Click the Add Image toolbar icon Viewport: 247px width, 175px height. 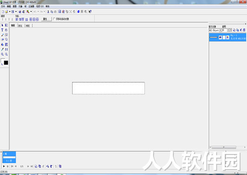(x=20, y=12)
